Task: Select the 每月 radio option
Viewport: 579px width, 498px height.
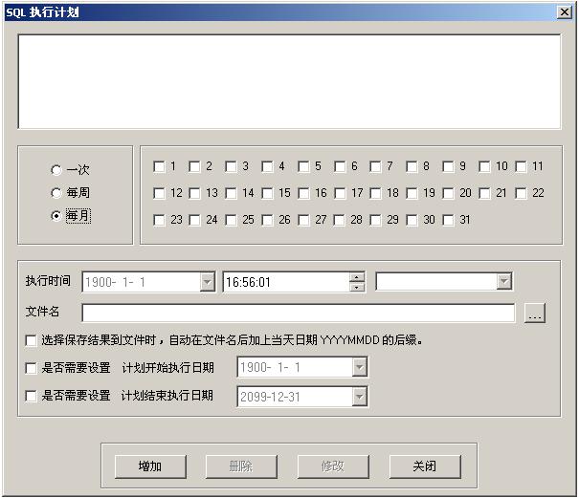Action: (x=56, y=216)
